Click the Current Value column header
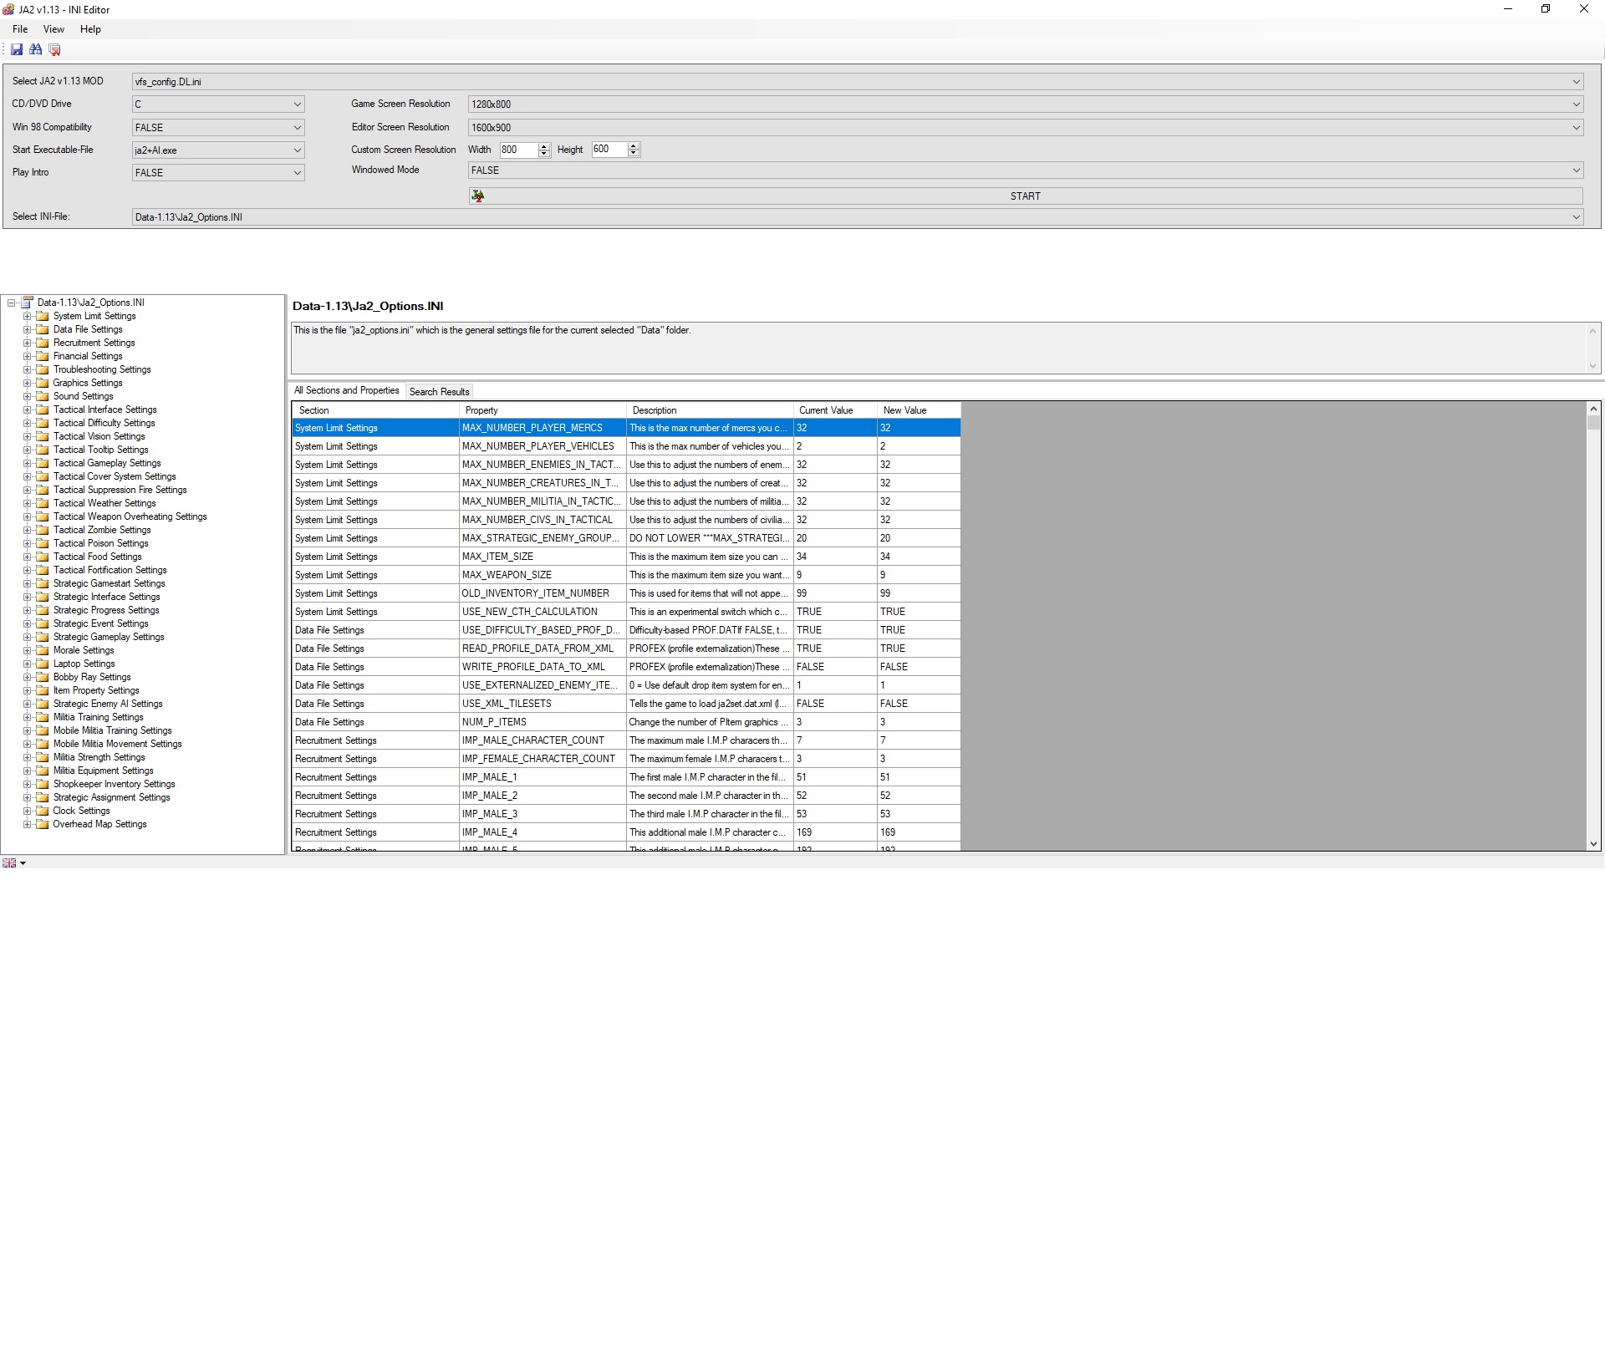The width and height of the screenshot is (1605, 1348). pyautogui.click(x=835, y=410)
